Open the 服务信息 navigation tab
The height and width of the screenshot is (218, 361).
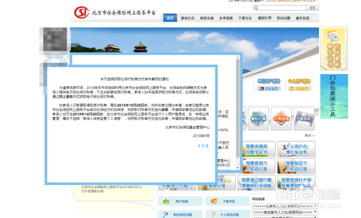click(303, 18)
